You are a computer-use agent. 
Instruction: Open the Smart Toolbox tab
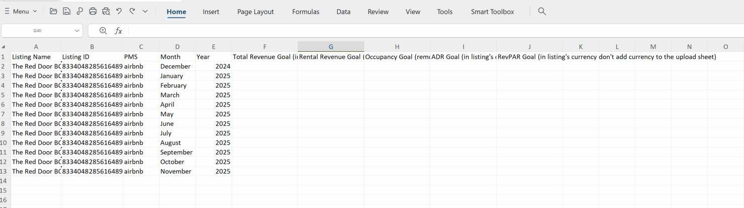pos(492,12)
